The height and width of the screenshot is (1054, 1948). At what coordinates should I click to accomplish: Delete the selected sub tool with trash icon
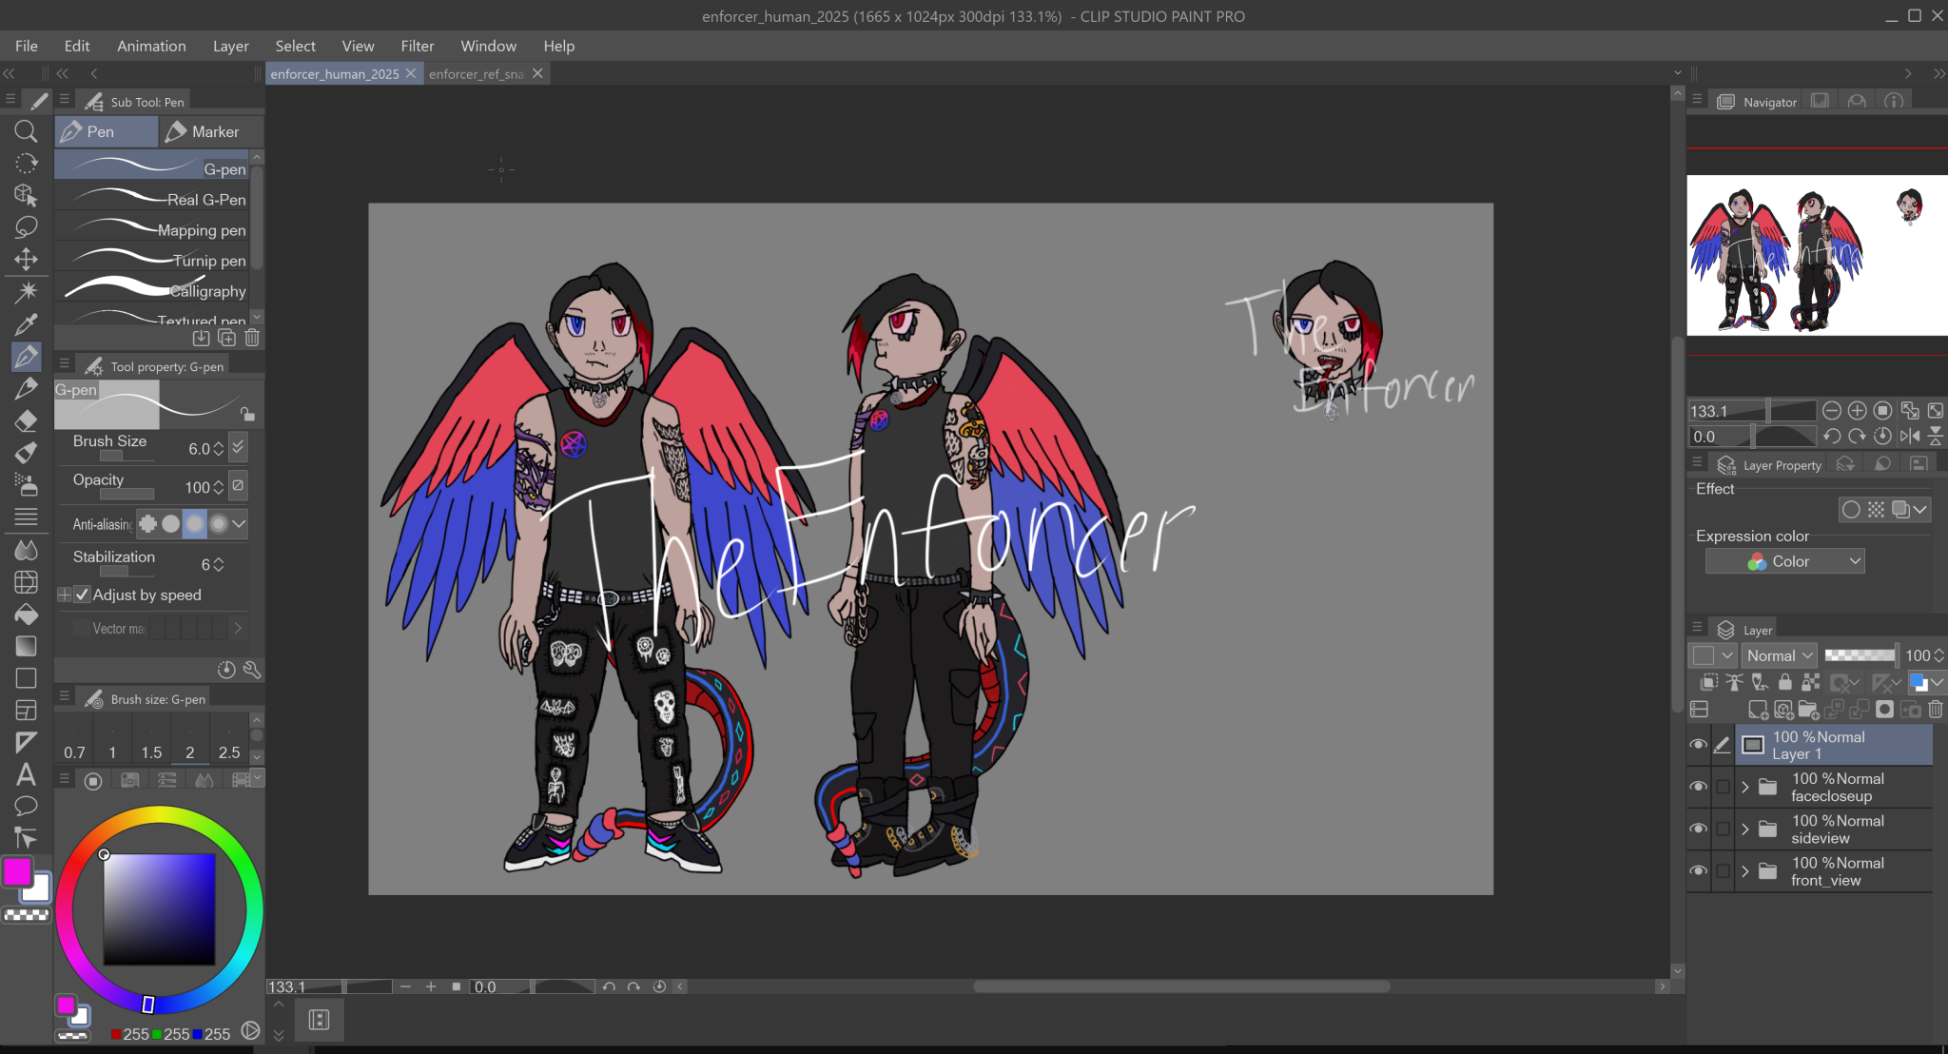pos(252,338)
